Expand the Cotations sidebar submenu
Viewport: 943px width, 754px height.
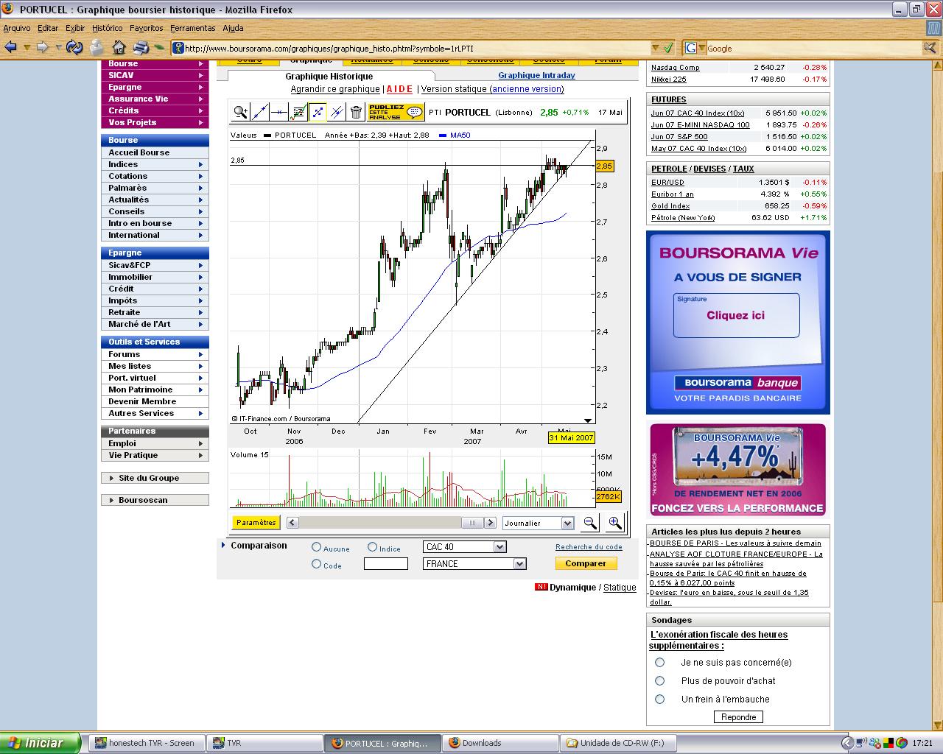click(x=200, y=176)
